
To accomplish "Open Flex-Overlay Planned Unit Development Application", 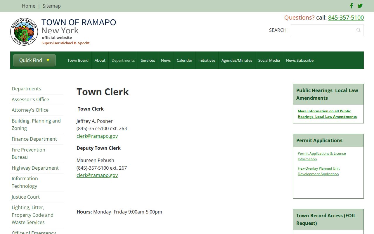I will (318, 171).
